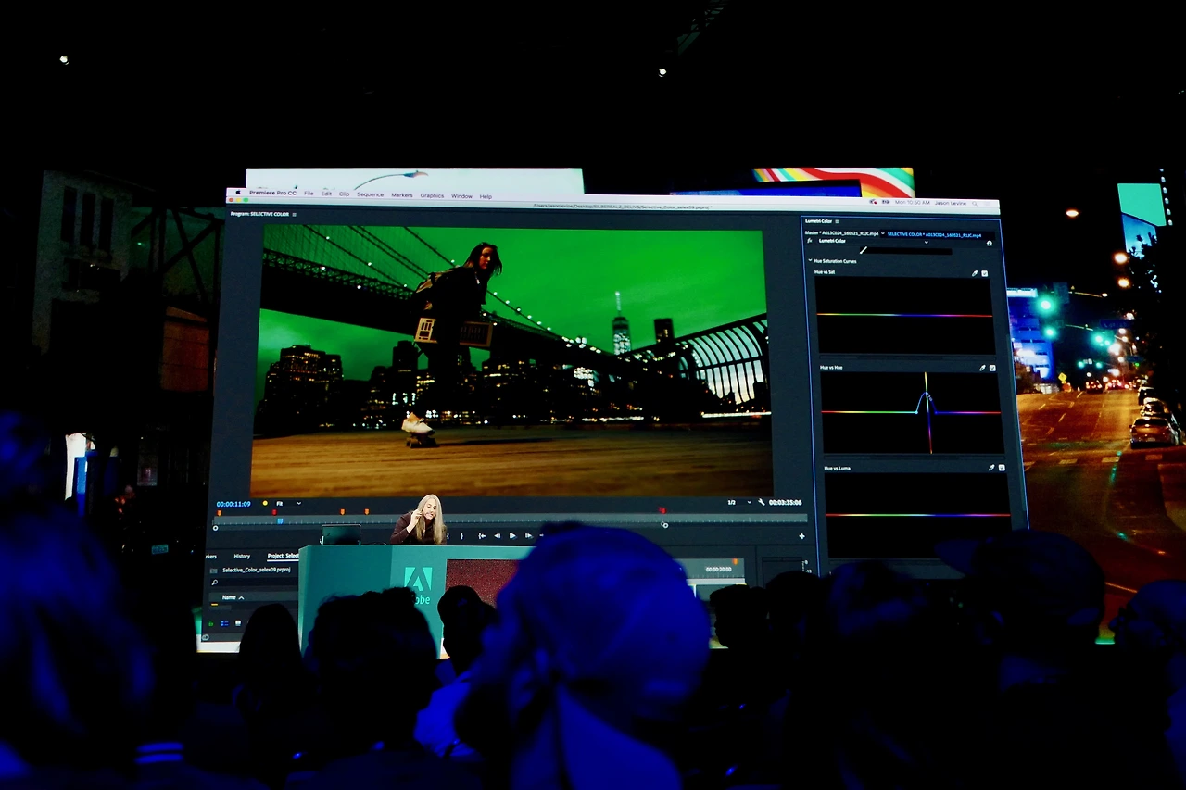The width and height of the screenshot is (1186, 790).
Task: Disable the Hue vs Sat curve checkbox
Action: point(985,273)
